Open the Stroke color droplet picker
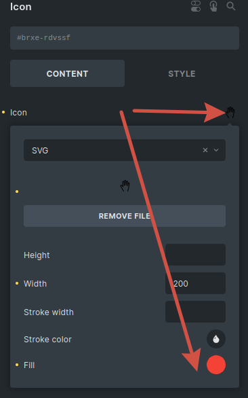248x398 pixels. pyautogui.click(x=216, y=339)
